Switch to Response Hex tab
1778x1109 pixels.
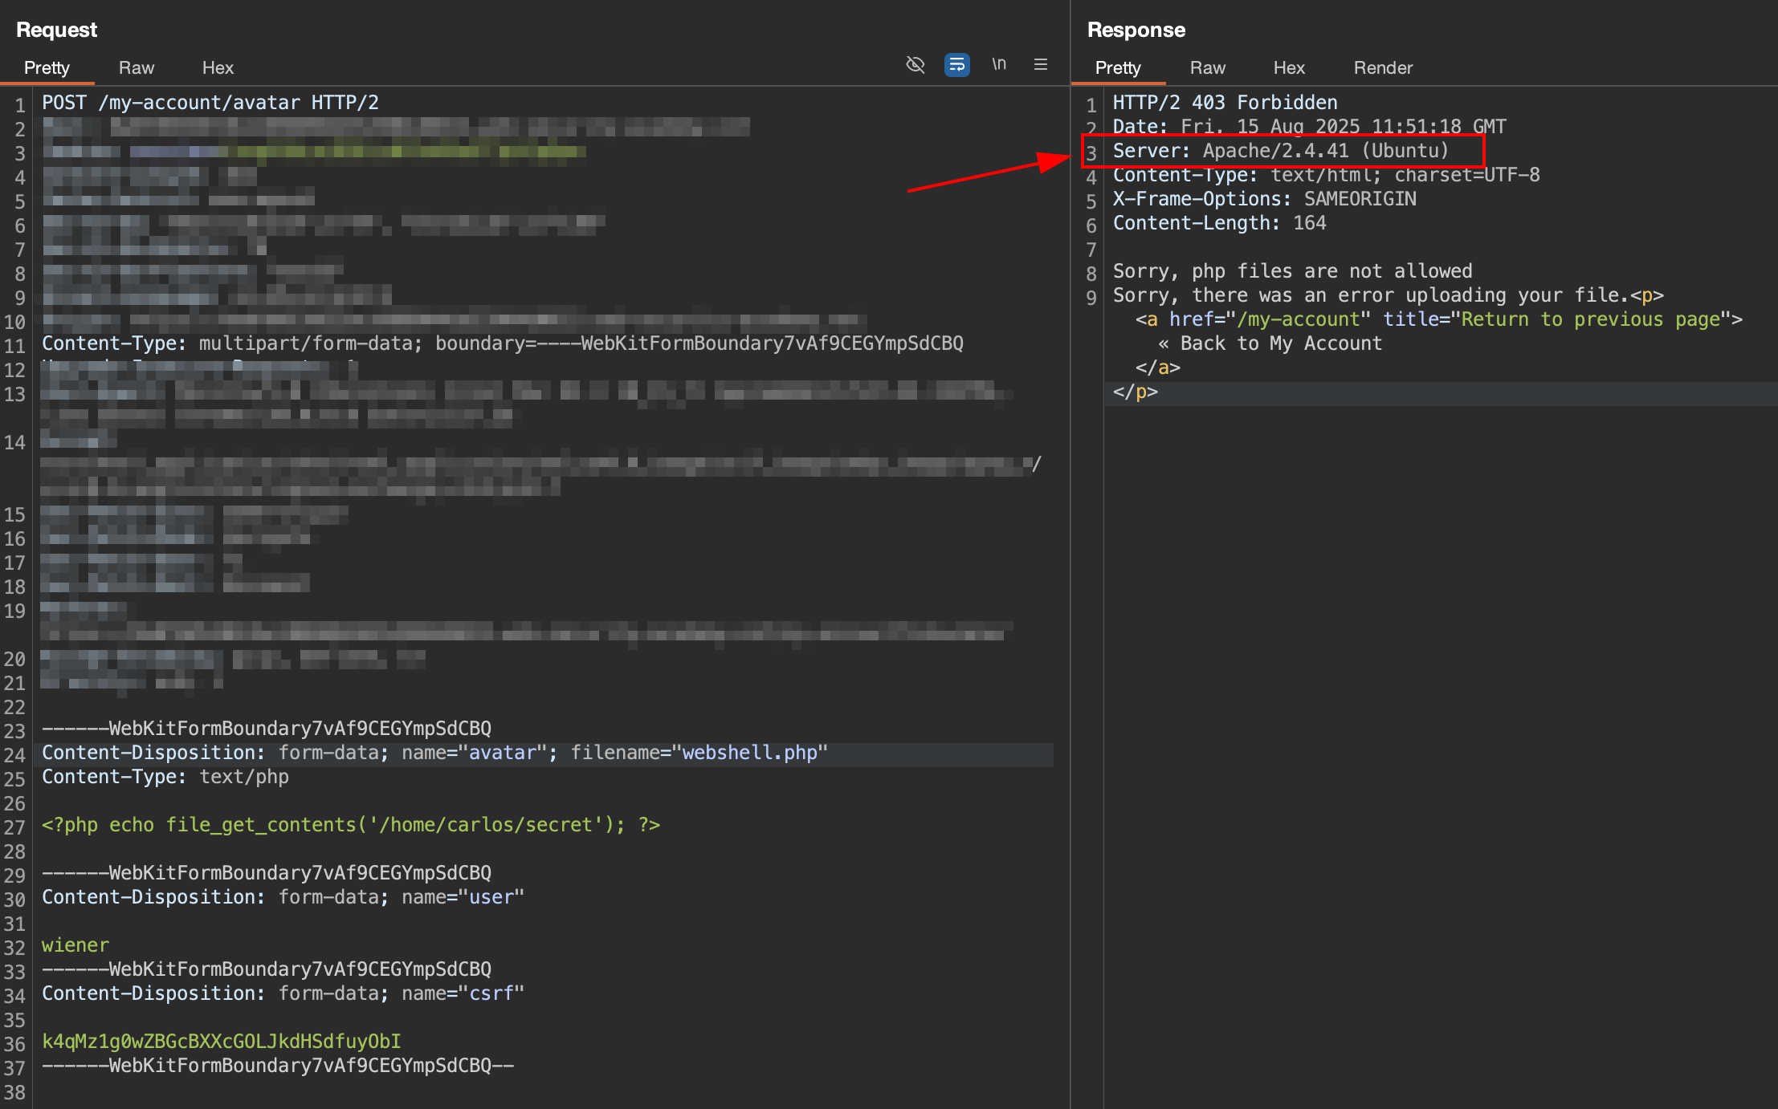tap(1289, 67)
